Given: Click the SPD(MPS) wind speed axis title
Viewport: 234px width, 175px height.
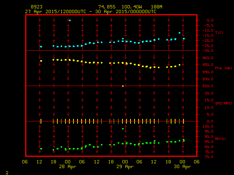Looking at the screenshot, I should pos(223,103).
